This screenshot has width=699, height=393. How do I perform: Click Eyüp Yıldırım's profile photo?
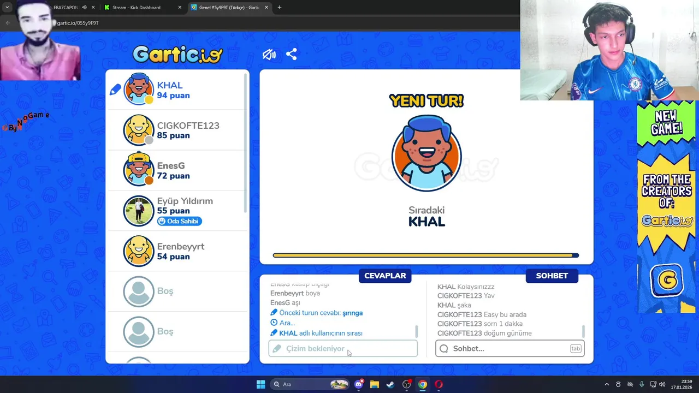139,211
